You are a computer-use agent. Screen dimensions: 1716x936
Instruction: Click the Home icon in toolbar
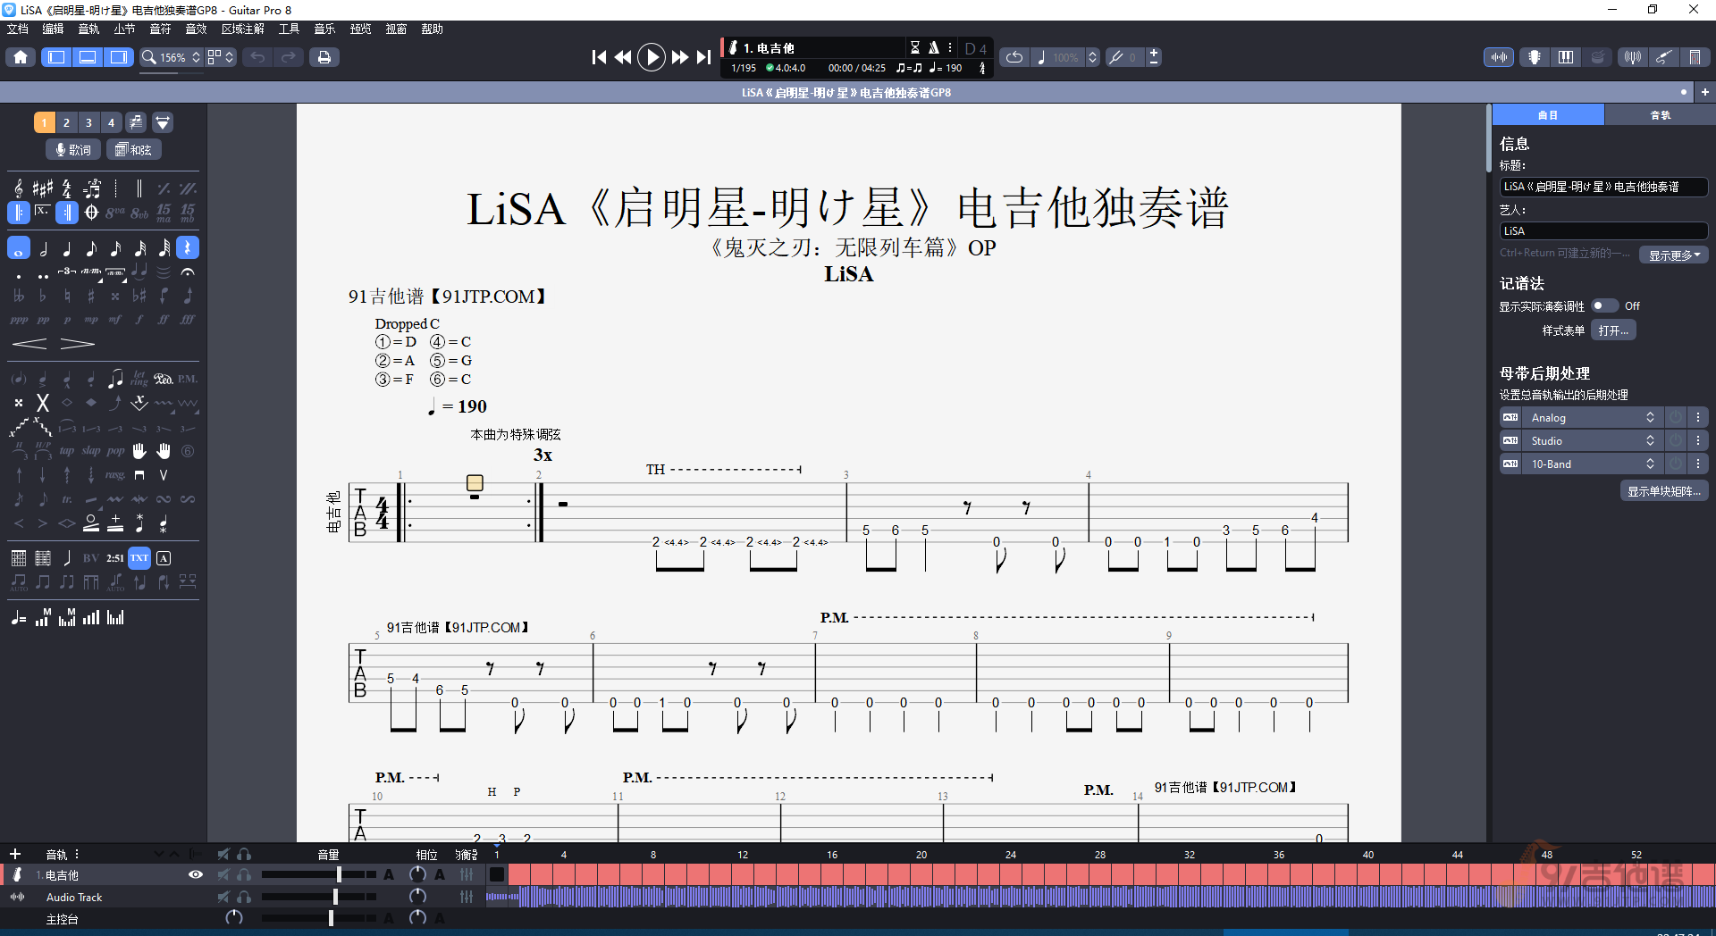click(21, 57)
